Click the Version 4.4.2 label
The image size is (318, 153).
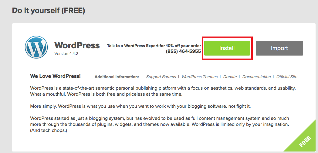coord(66,54)
